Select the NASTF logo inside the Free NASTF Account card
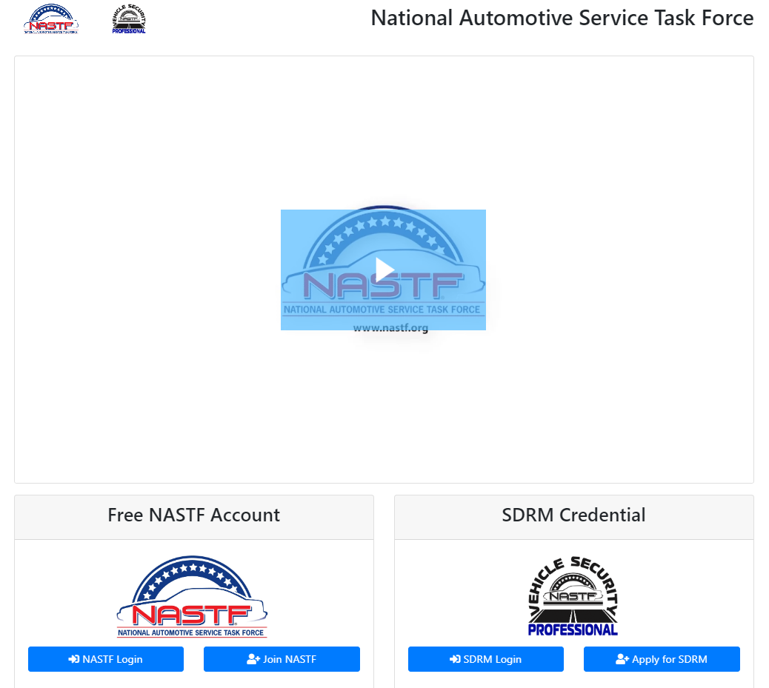The height and width of the screenshot is (688, 769). click(x=193, y=595)
